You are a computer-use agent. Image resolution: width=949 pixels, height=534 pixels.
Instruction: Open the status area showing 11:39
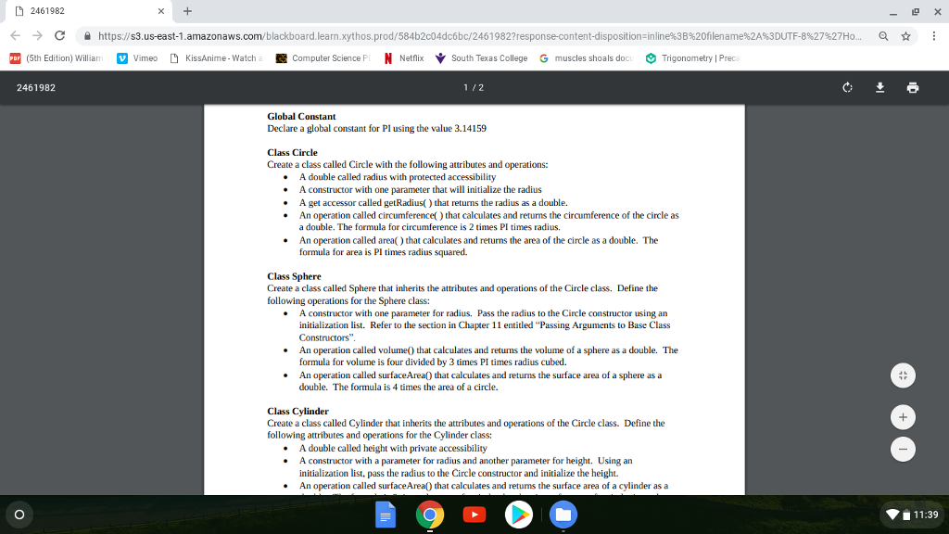tap(913, 515)
